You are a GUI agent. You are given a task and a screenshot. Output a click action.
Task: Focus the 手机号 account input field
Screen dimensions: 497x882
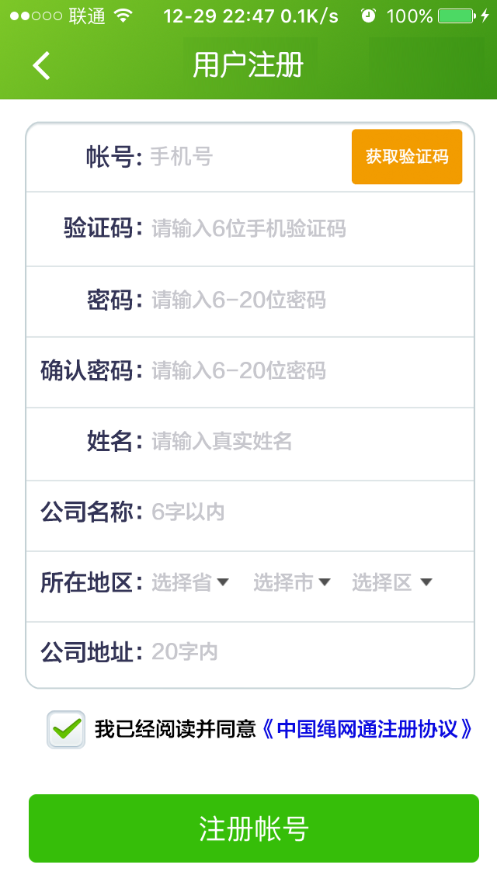(x=245, y=157)
